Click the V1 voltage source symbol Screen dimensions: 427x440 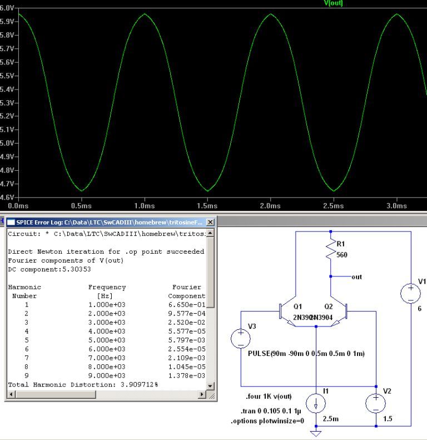tap(411, 294)
